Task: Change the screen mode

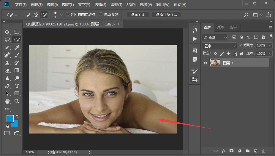Action: (x=17, y=133)
